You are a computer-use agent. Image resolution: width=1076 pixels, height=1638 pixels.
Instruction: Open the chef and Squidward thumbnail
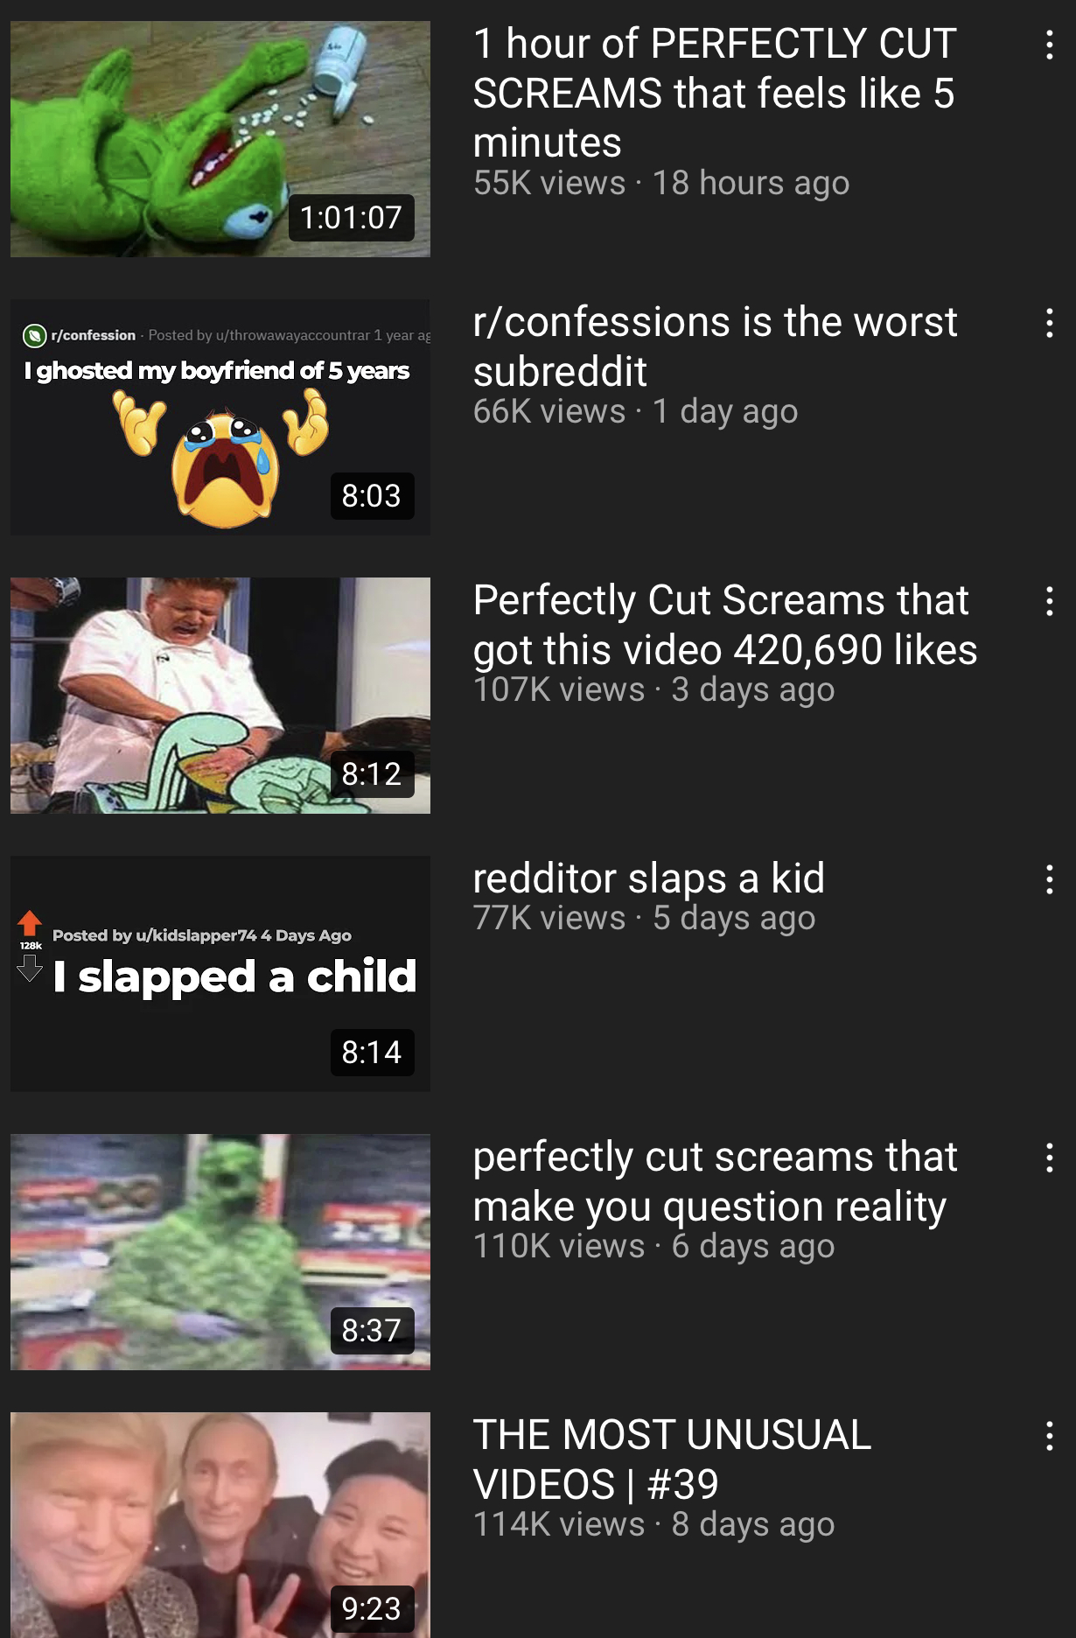tap(220, 696)
